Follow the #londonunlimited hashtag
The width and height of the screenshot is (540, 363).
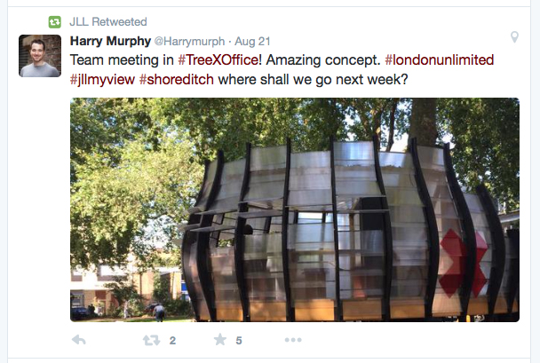click(x=439, y=59)
